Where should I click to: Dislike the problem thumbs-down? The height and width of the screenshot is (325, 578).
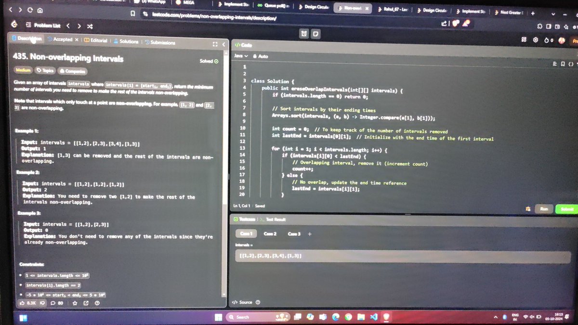point(42,303)
